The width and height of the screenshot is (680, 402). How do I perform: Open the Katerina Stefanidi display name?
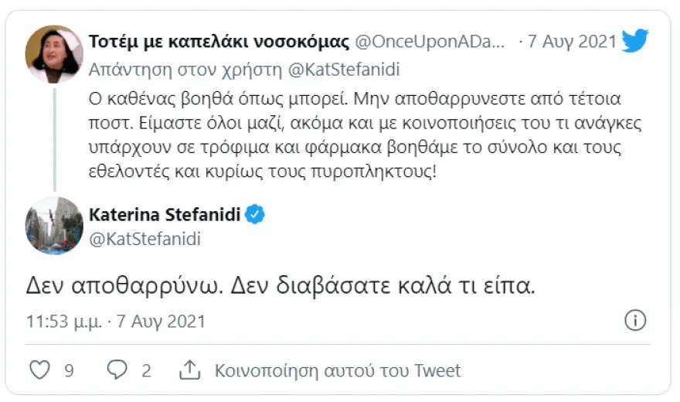[165, 215]
